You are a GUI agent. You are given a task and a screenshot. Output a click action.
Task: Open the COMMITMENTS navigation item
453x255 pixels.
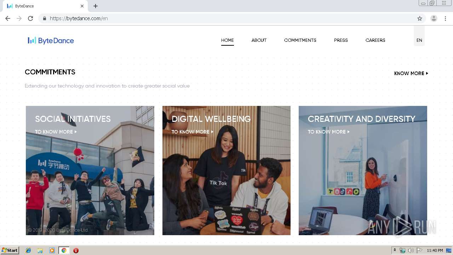(x=300, y=40)
